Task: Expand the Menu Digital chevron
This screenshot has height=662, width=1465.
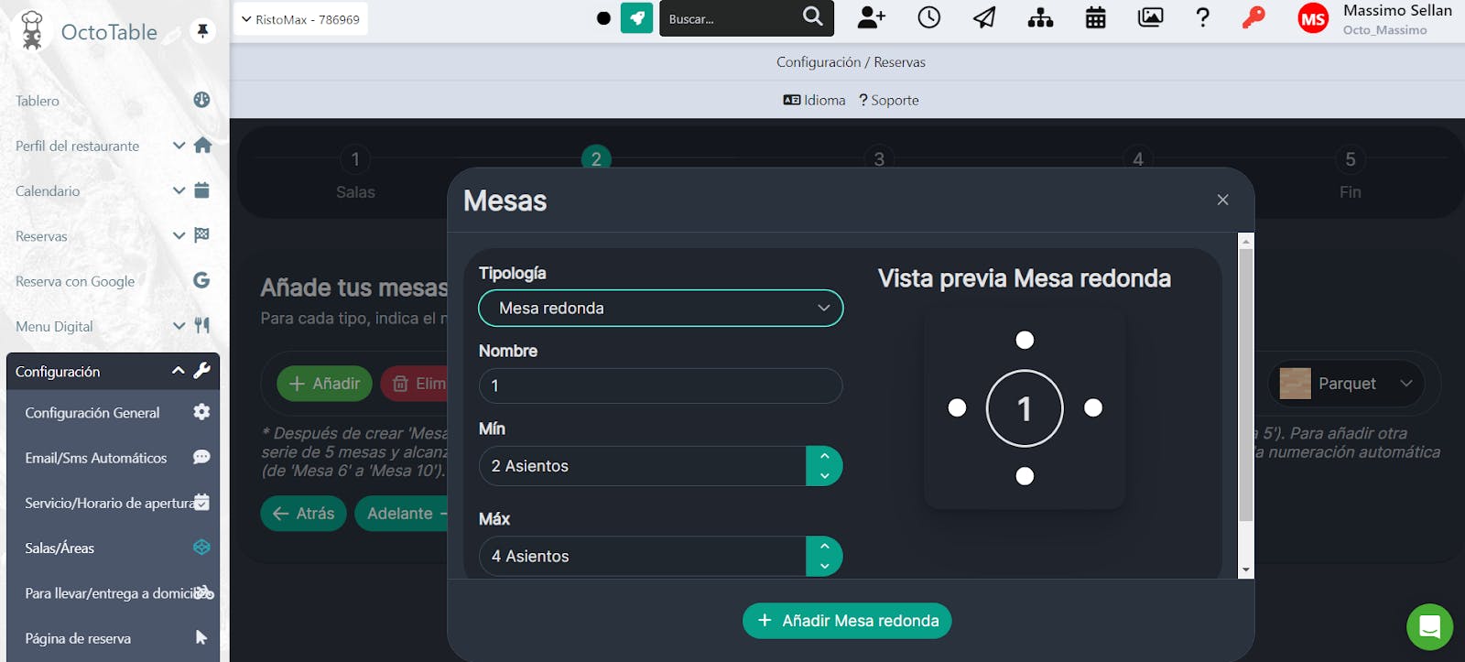Action: 179,325
